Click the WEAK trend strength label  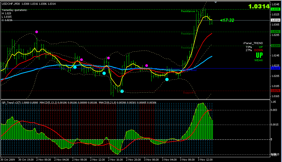[x=259, y=60]
